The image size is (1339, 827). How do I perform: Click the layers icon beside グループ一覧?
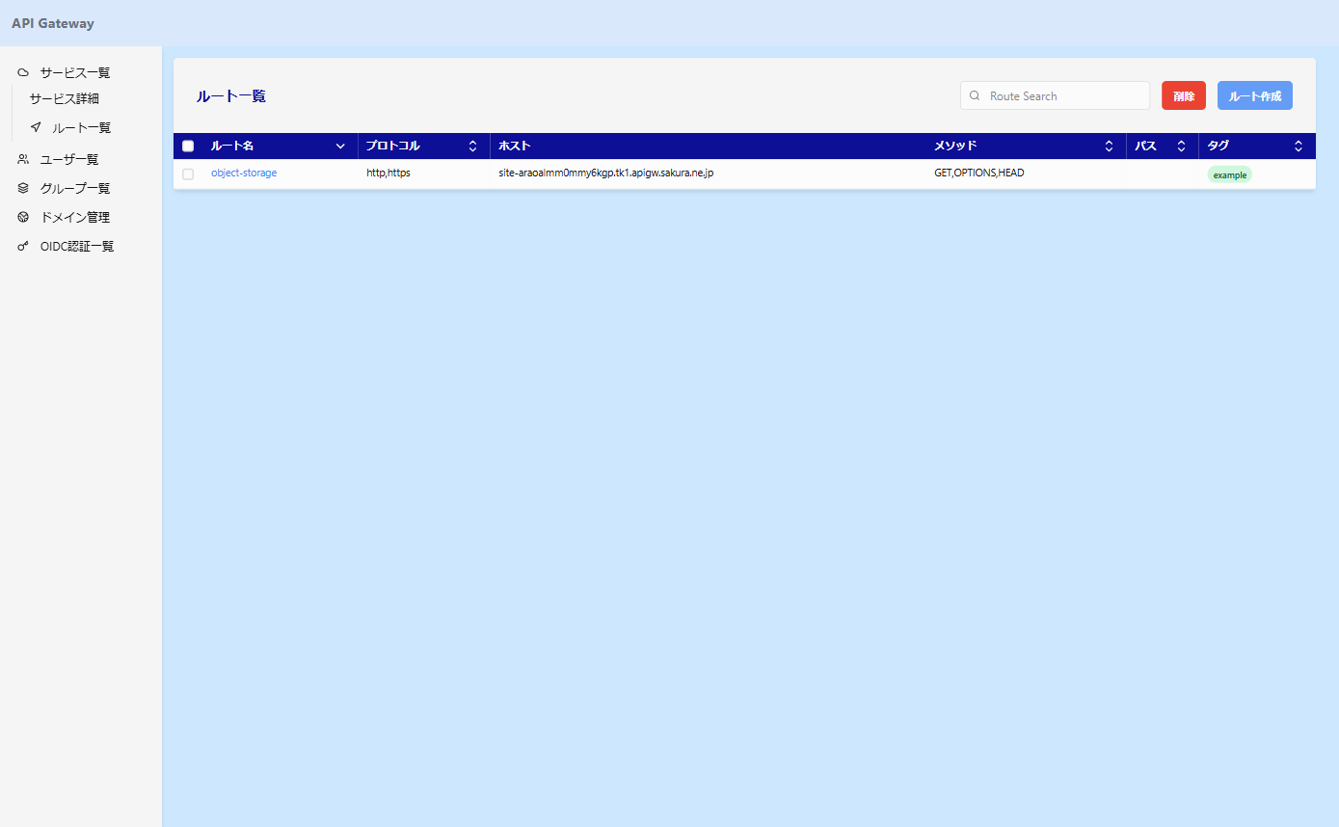click(x=23, y=188)
